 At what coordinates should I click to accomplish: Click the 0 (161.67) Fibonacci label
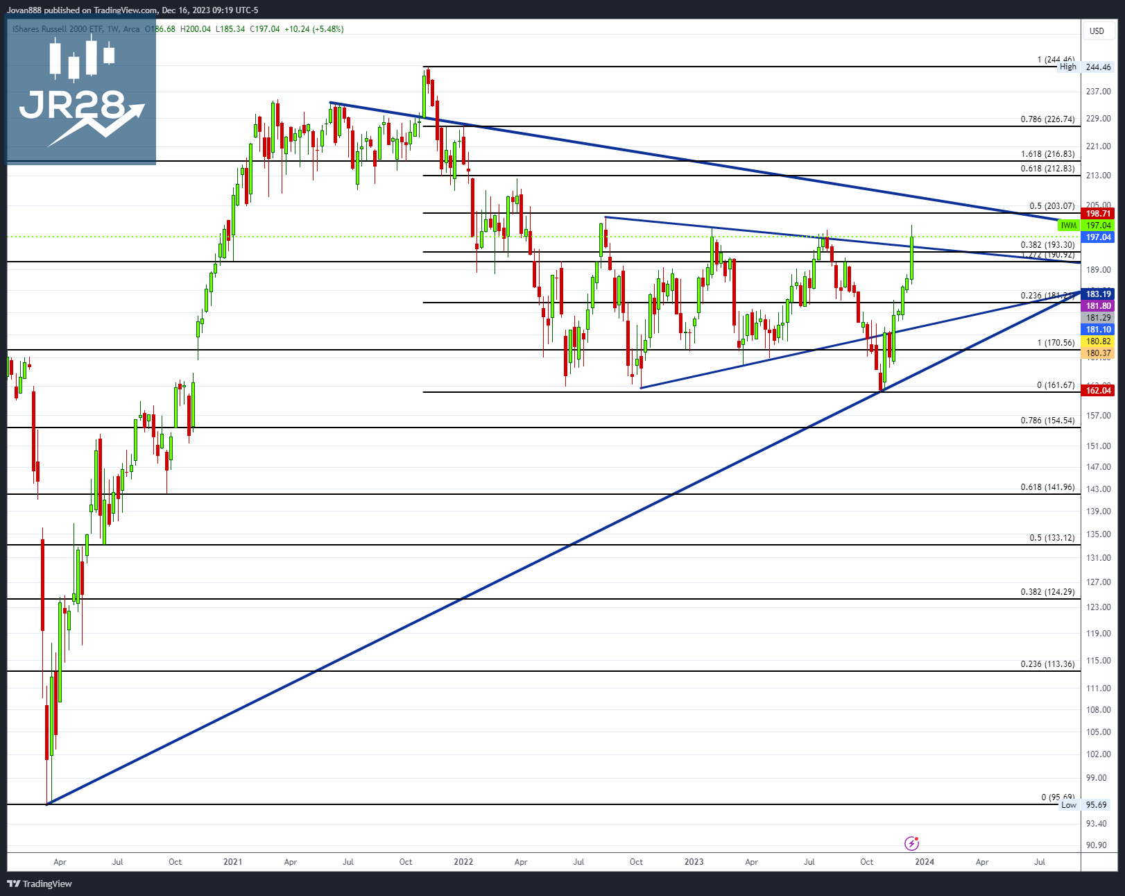tap(1056, 385)
